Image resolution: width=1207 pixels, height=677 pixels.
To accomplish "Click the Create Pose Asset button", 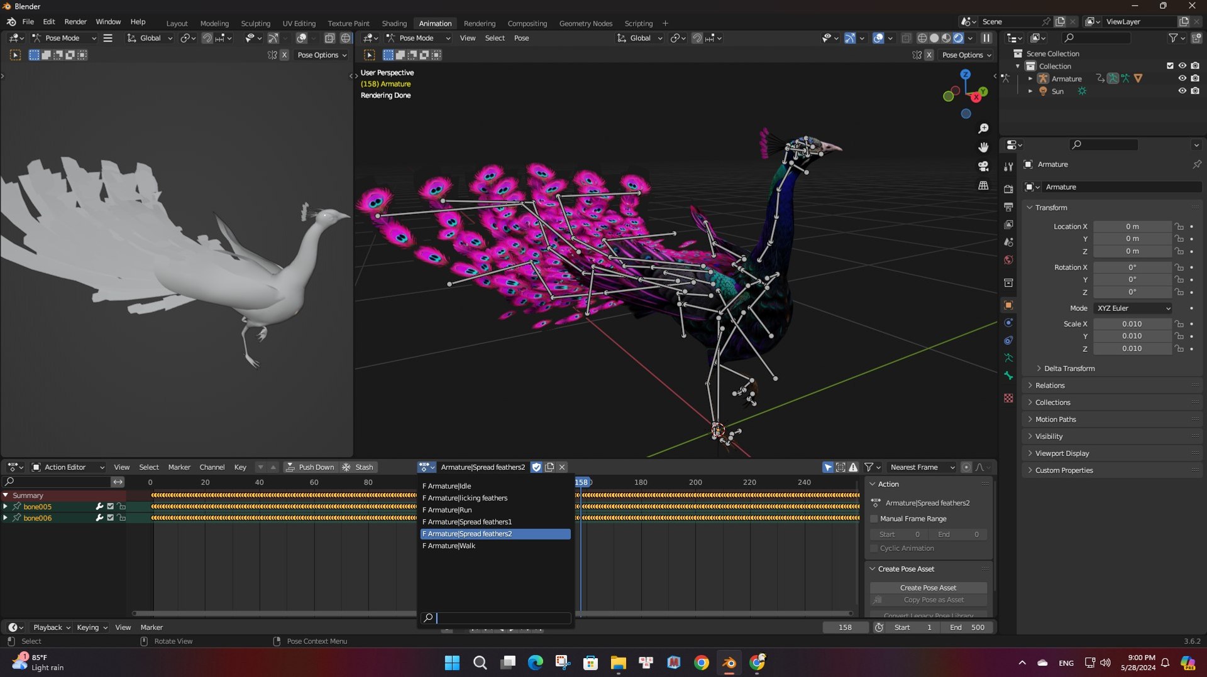I will [928, 588].
